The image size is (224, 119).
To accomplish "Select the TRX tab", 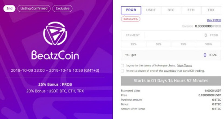I will click(x=211, y=10).
